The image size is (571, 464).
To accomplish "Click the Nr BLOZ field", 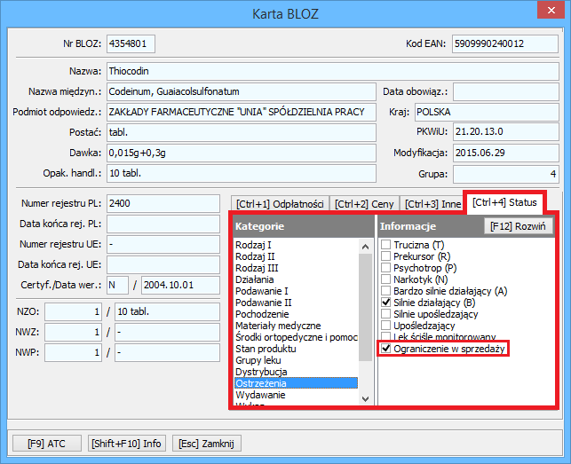I will click(131, 43).
